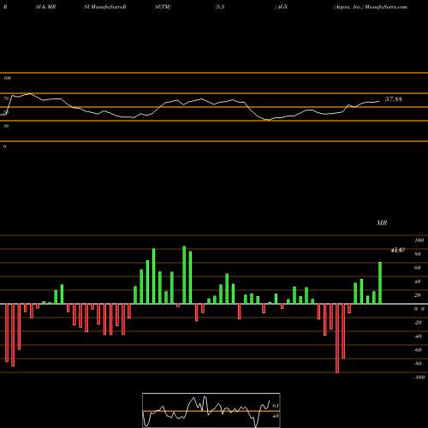Screen dimensions: 428x428
Task: Click the 'SI & MR' header text
Action: tap(45, 7)
